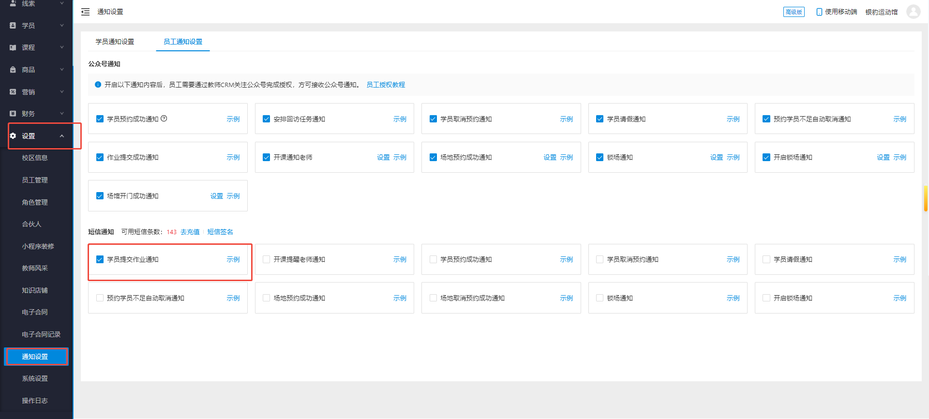This screenshot has width=929, height=419.
Task: Switch to 学员通知设置 tab
Action: (115, 42)
